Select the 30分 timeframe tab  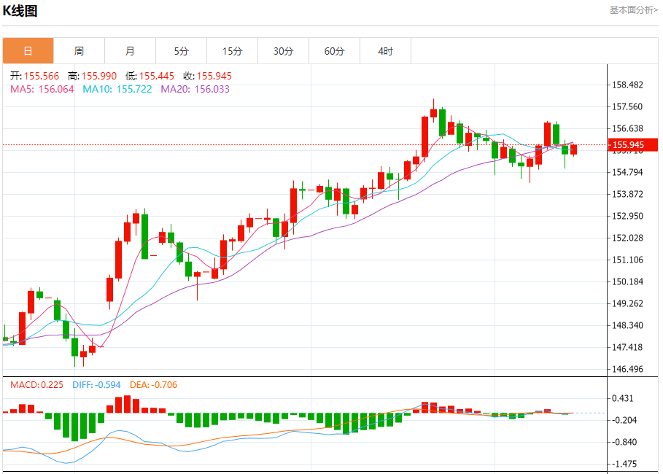[x=283, y=51]
